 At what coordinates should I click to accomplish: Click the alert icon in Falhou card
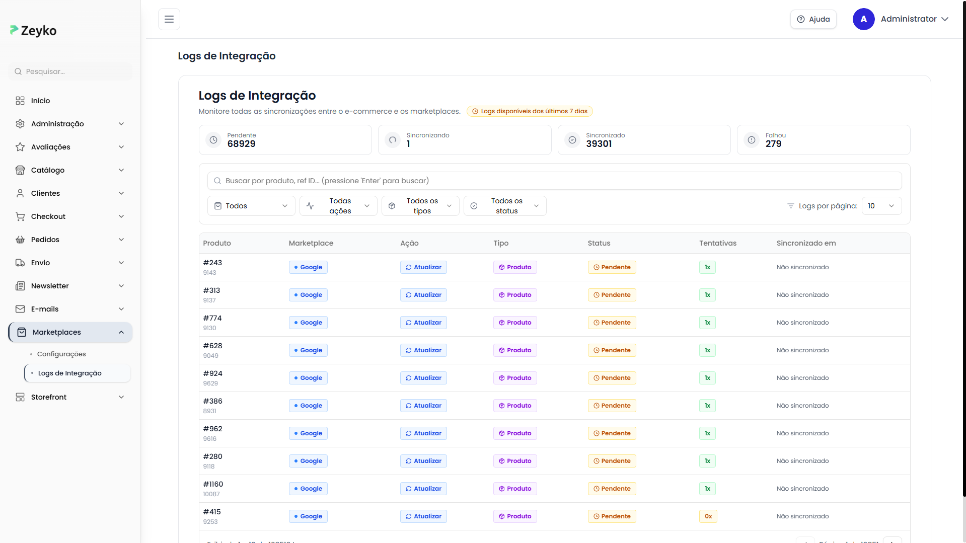(x=752, y=140)
